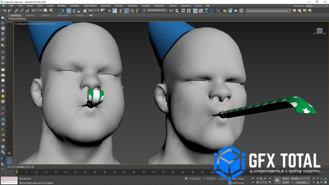
Task: Toggle Spinner Snap icon
Action: (x=138, y=11)
